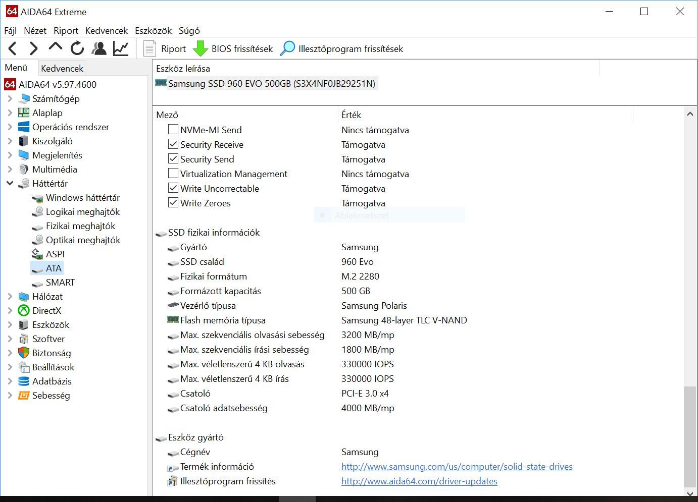Click the green BIOS frissítések arrow icon

201,48
